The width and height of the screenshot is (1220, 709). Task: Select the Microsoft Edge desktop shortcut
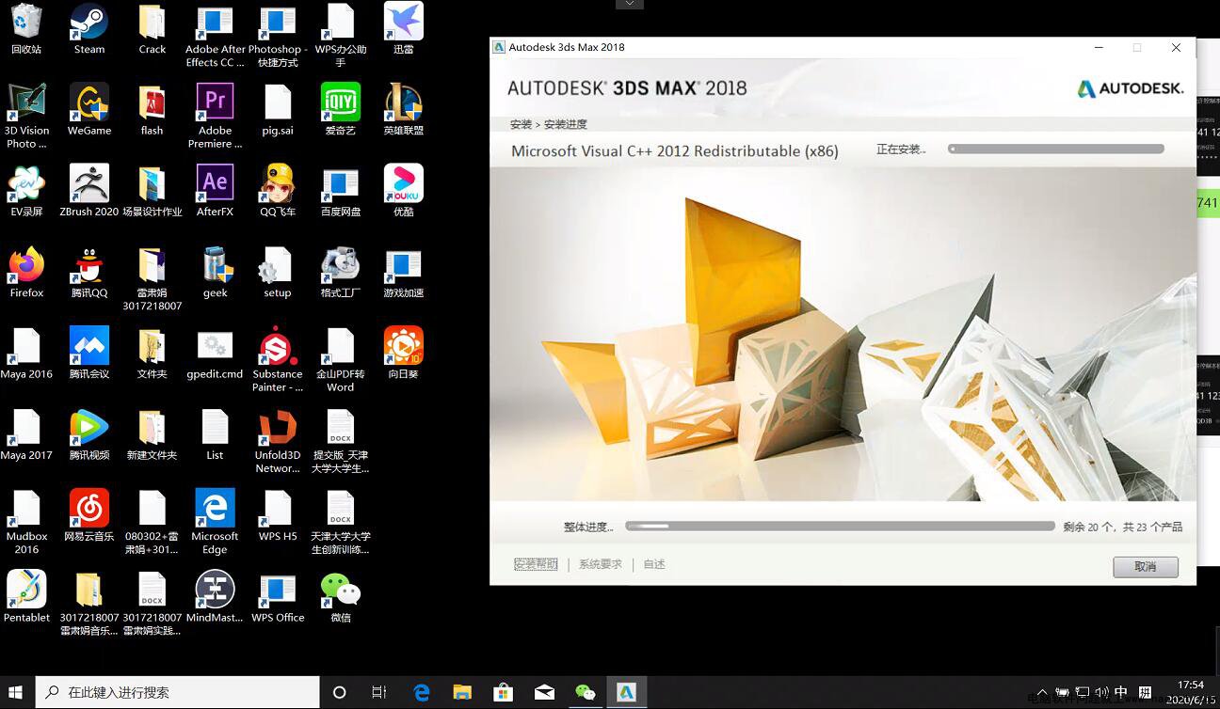pyautogui.click(x=215, y=523)
